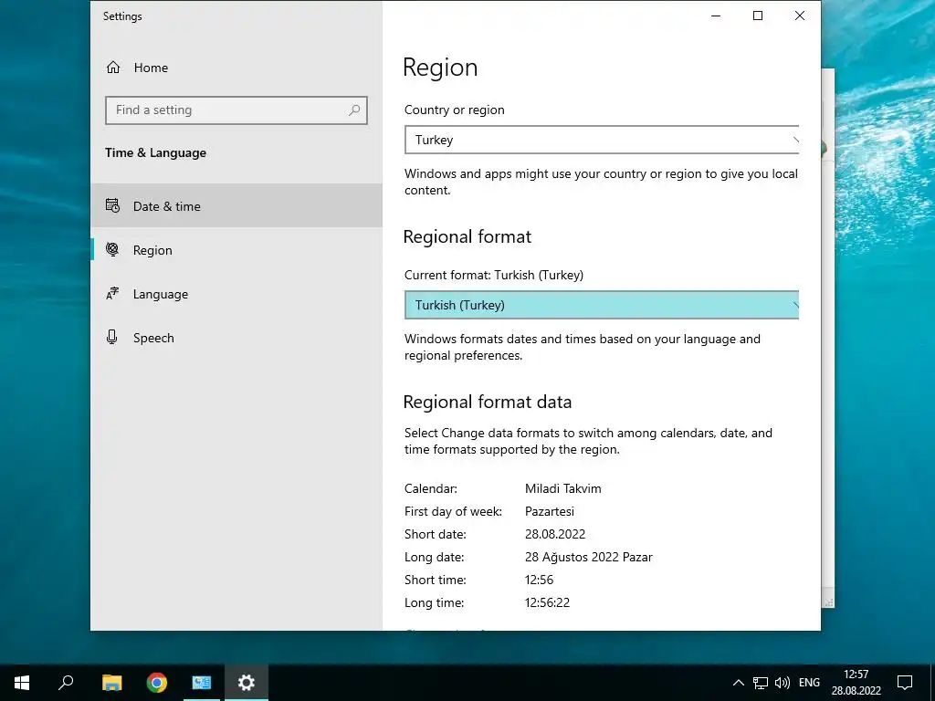Click the Language character icon
Image resolution: width=935 pixels, height=701 pixels.
[112, 293]
